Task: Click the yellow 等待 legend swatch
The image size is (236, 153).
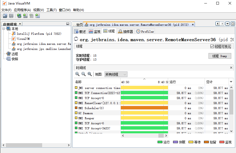Action: 191,142
